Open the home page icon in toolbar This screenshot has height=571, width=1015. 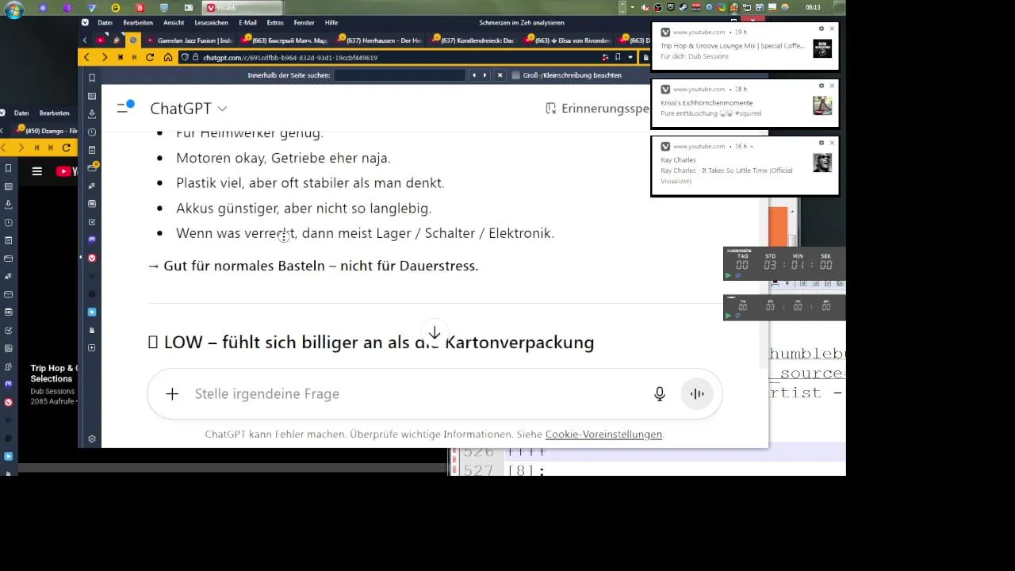tap(167, 57)
